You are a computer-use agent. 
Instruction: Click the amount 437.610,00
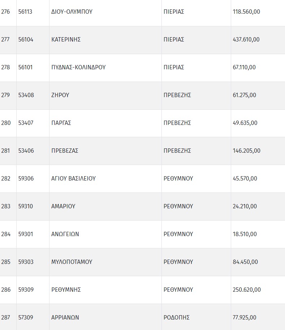(246, 39)
